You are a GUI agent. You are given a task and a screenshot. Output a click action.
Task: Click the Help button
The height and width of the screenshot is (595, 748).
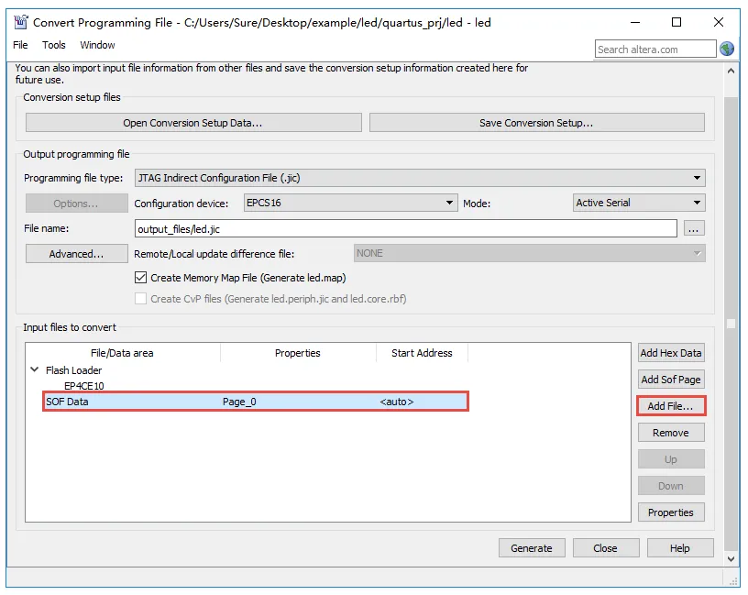click(x=680, y=548)
